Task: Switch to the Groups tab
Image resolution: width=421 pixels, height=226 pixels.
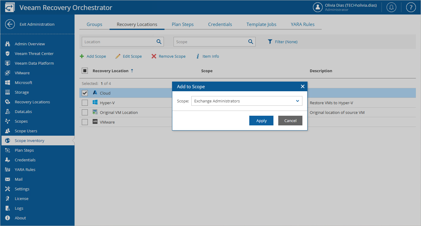Action: click(x=94, y=24)
